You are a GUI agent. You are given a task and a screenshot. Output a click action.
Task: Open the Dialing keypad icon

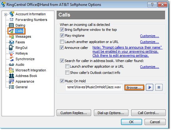pos(11,25)
